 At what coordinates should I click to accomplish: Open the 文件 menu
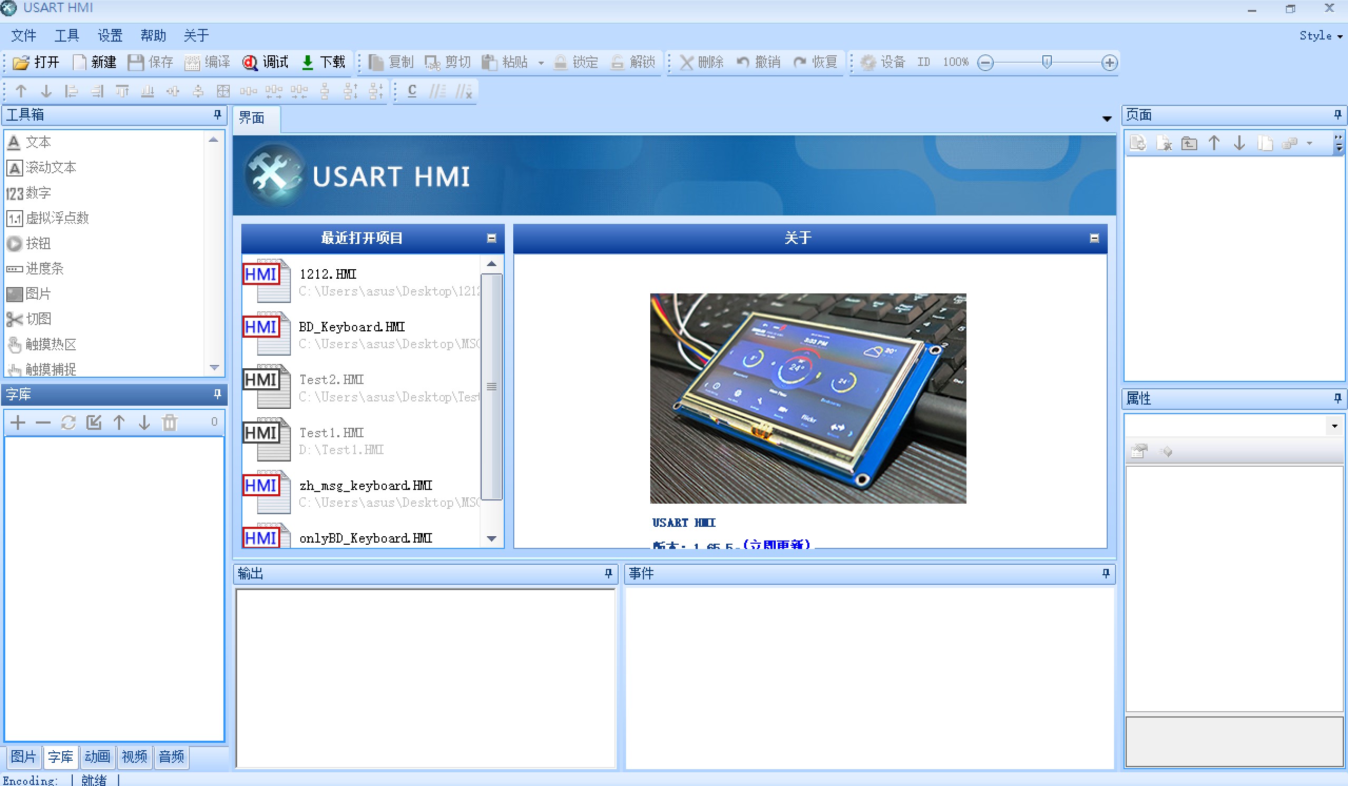click(24, 35)
